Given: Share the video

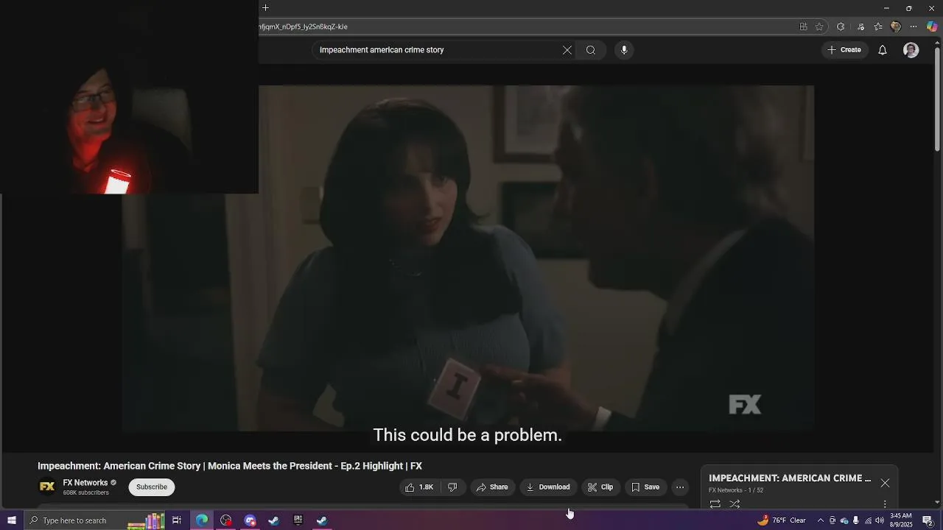Looking at the screenshot, I should pyautogui.click(x=492, y=487).
